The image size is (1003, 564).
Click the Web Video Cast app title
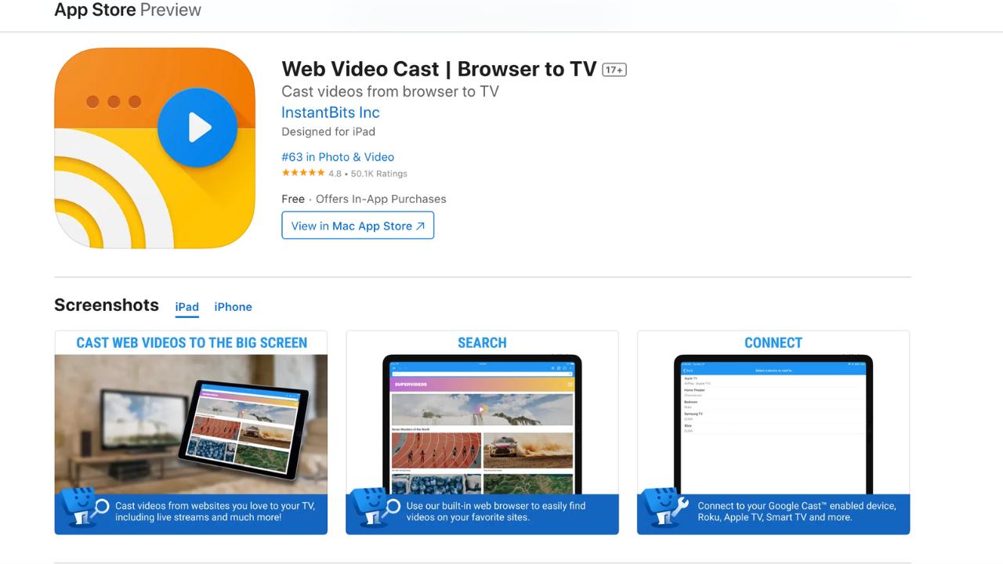click(439, 69)
